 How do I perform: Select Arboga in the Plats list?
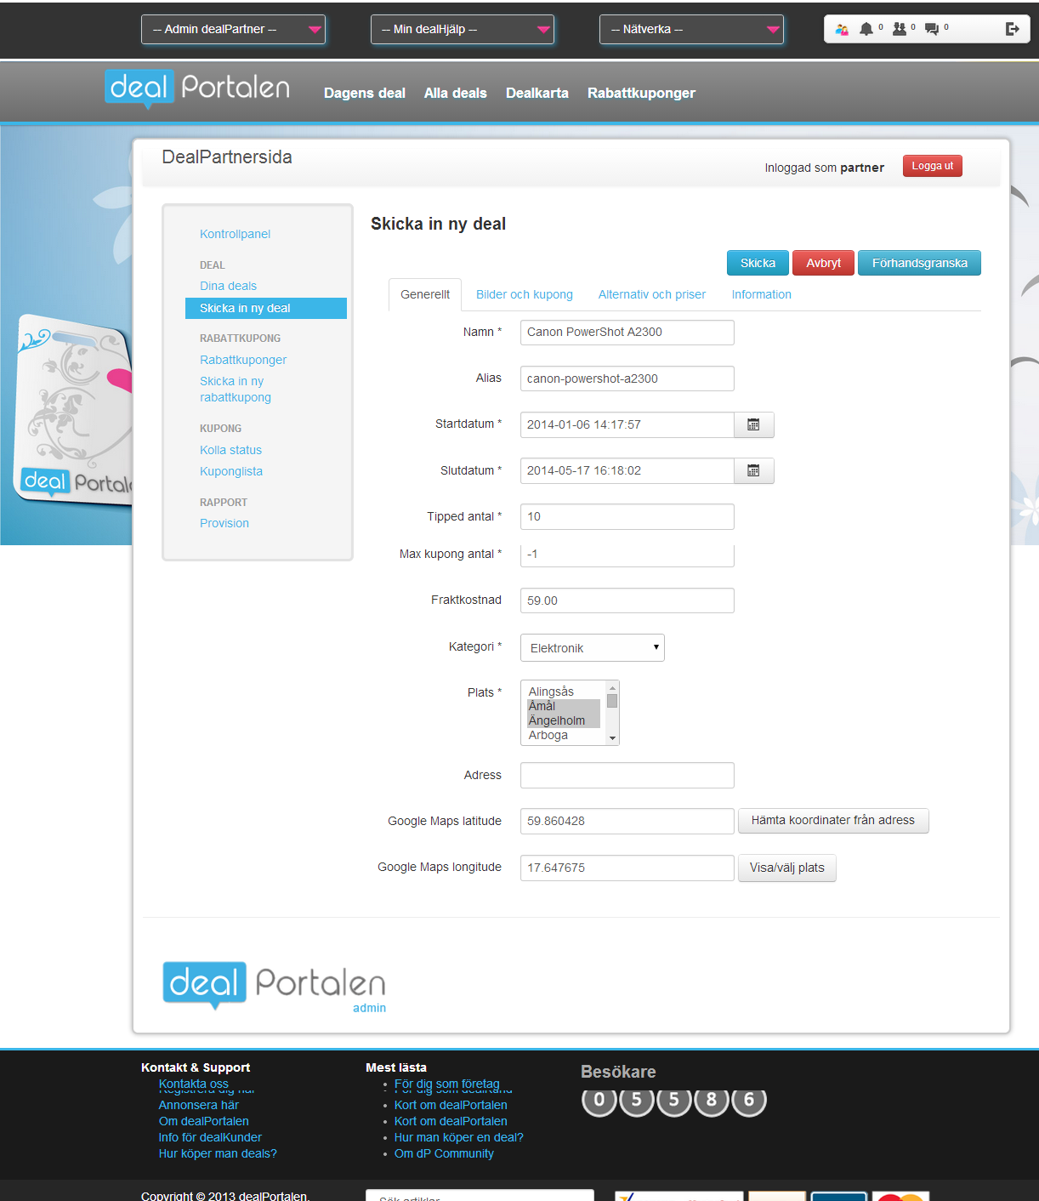tap(548, 735)
